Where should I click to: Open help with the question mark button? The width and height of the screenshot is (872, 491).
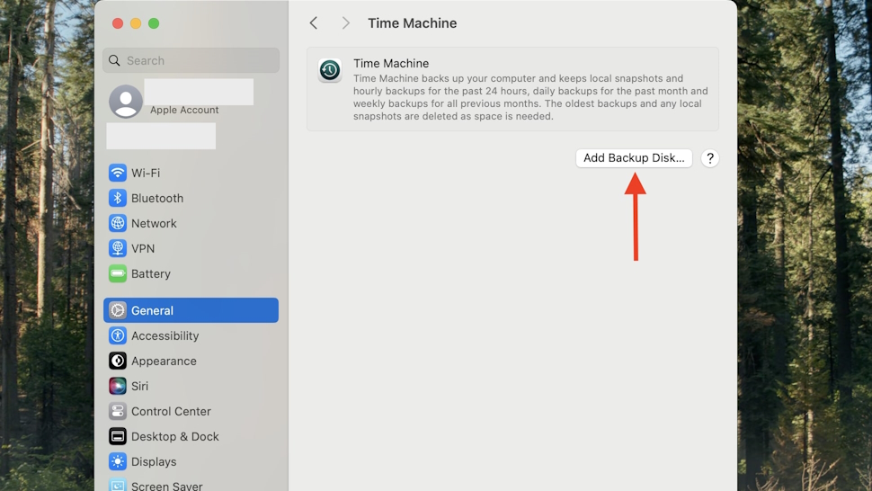(x=710, y=158)
